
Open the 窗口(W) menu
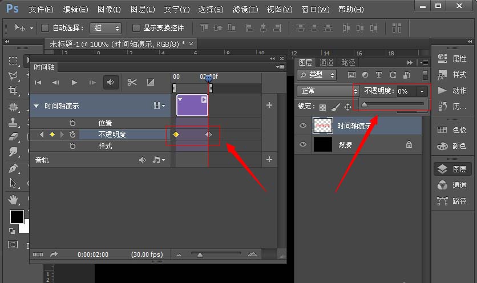click(316, 10)
